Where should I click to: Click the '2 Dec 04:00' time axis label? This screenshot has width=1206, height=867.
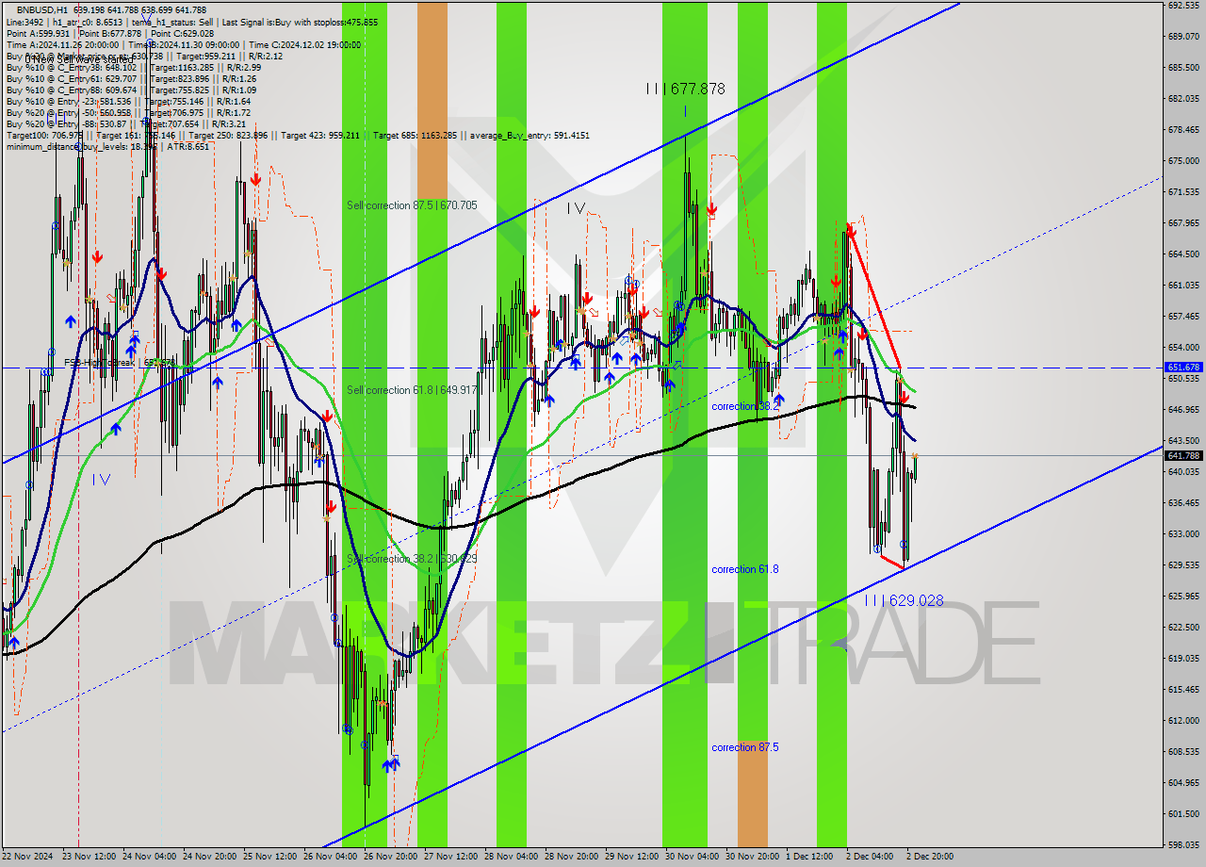(x=871, y=858)
